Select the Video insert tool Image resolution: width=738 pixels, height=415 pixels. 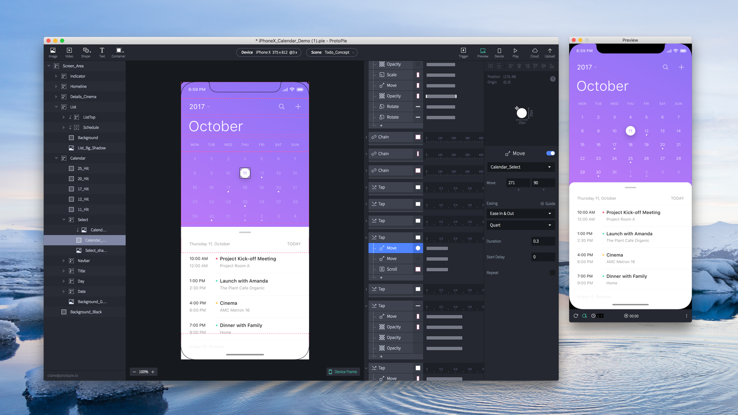click(69, 52)
